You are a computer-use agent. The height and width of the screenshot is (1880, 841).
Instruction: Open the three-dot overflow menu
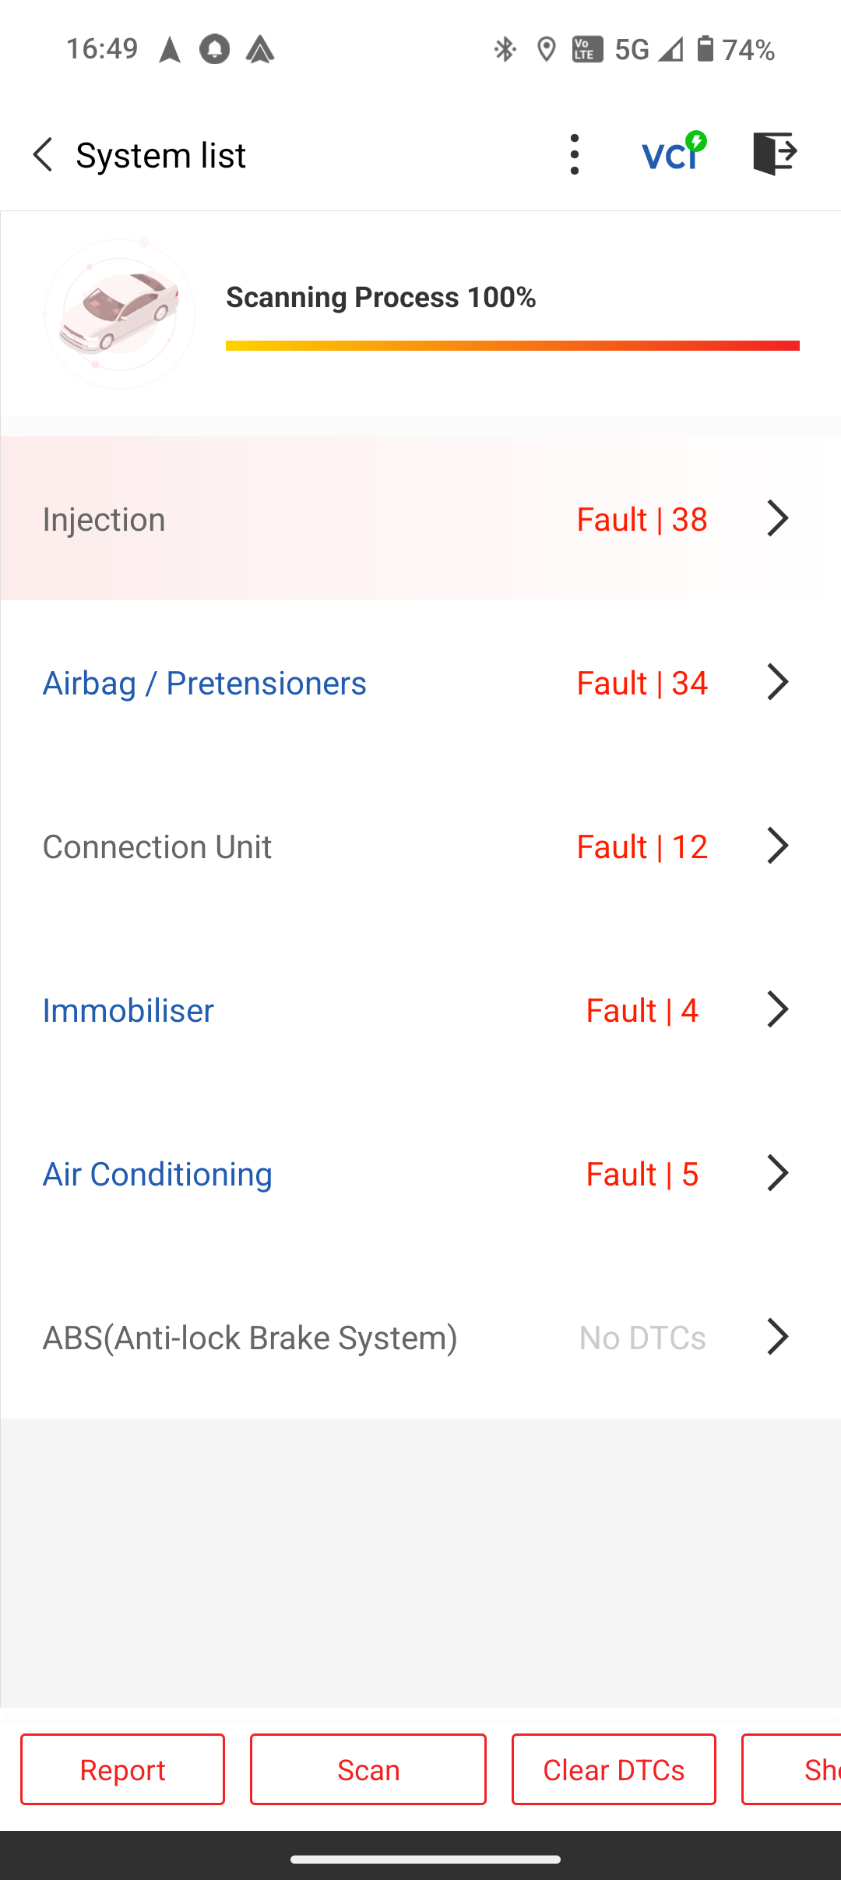click(x=575, y=154)
